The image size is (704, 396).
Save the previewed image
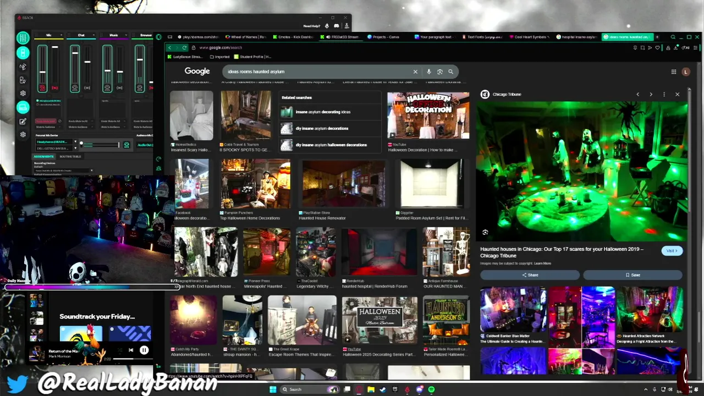(x=632, y=275)
